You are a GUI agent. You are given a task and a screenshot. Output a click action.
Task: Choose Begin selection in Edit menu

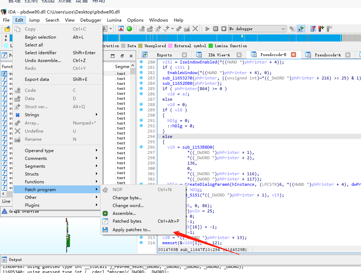[x=58, y=37]
